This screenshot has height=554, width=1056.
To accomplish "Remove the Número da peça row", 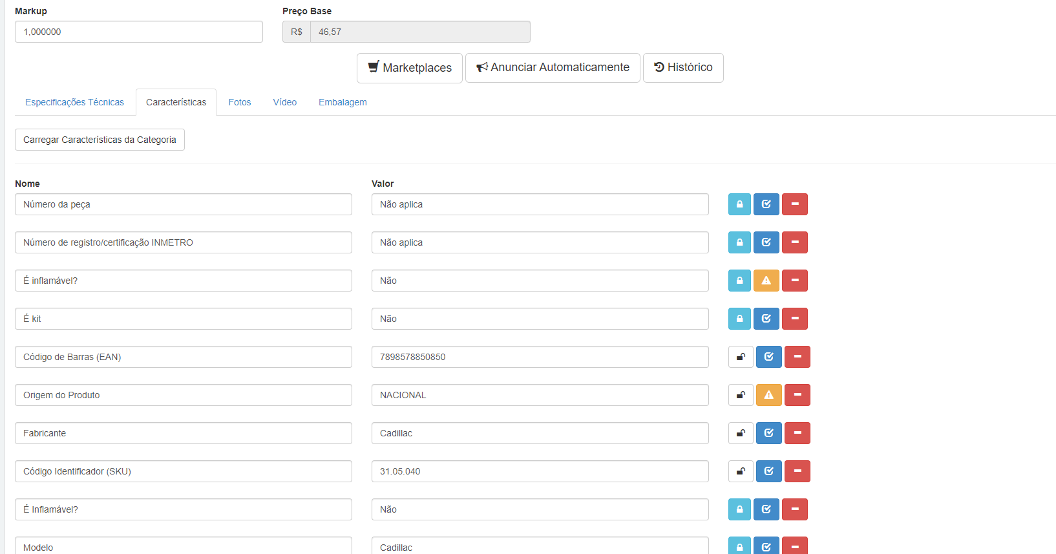I will coord(795,204).
